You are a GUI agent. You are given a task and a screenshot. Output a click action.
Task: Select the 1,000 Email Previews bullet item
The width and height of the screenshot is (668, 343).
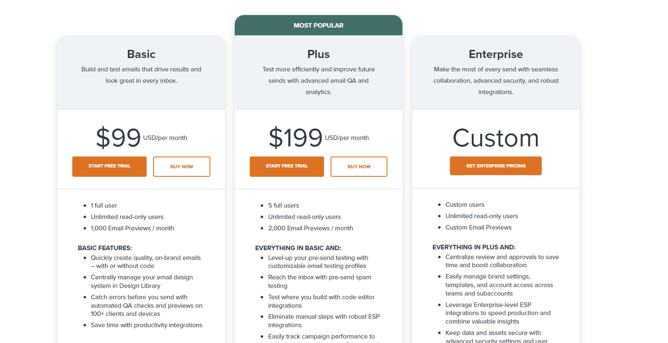(132, 228)
